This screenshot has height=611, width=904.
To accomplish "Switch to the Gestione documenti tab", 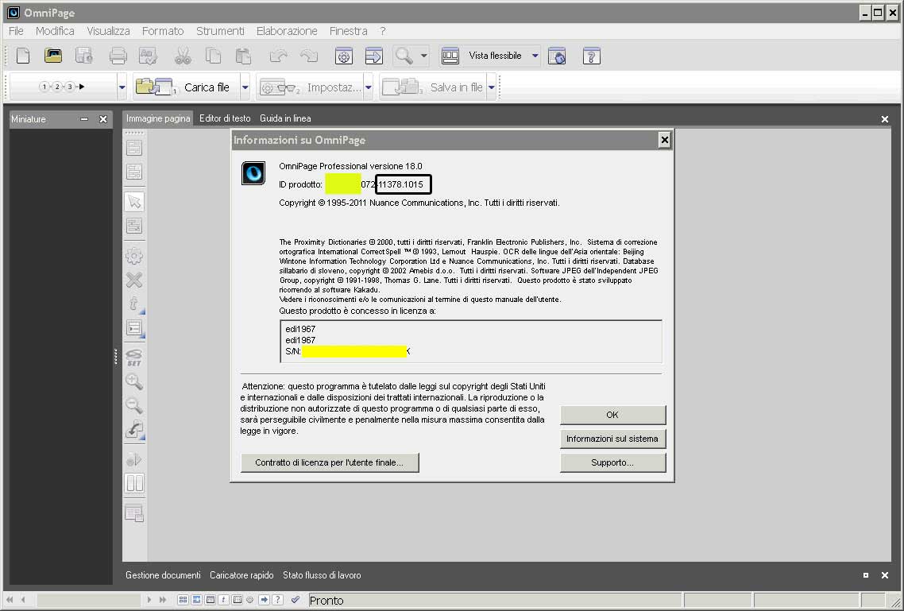I will coord(163,575).
